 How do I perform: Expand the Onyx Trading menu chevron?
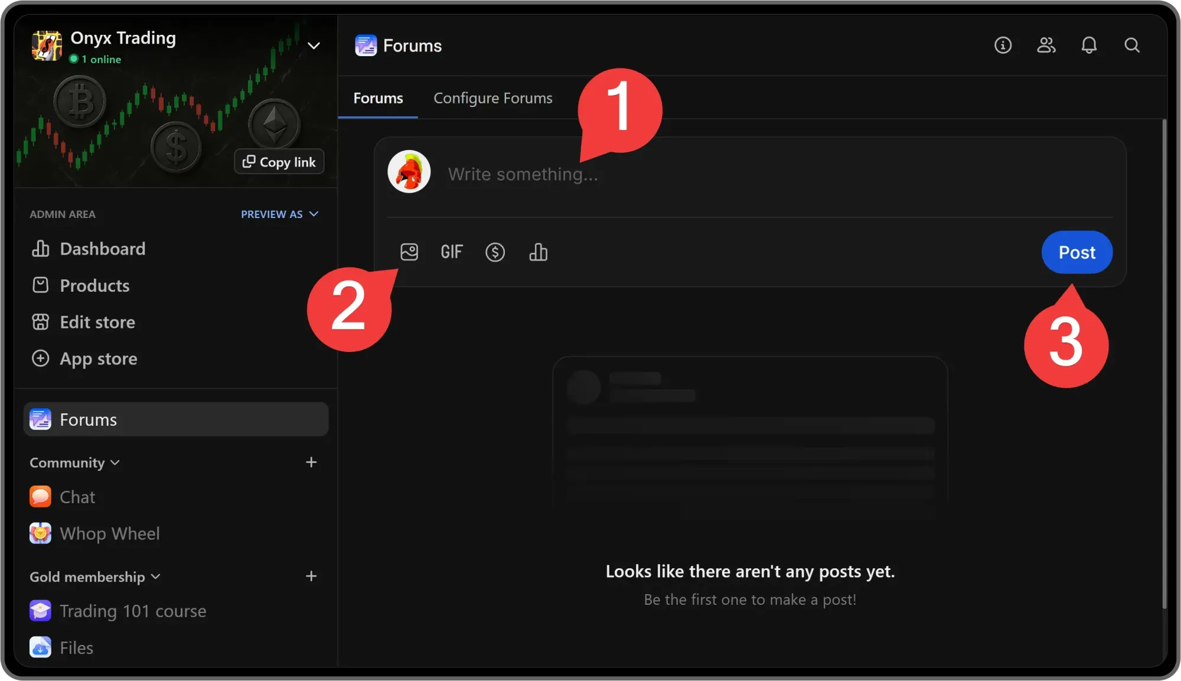click(314, 45)
